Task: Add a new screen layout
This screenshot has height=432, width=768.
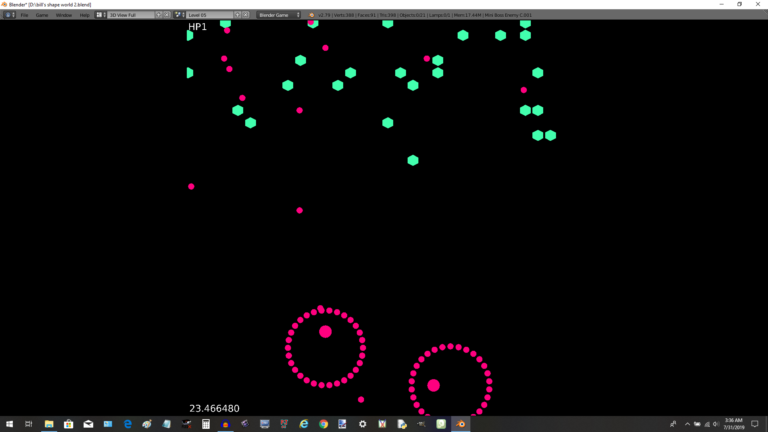Action: pyautogui.click(x=159, y=15)
